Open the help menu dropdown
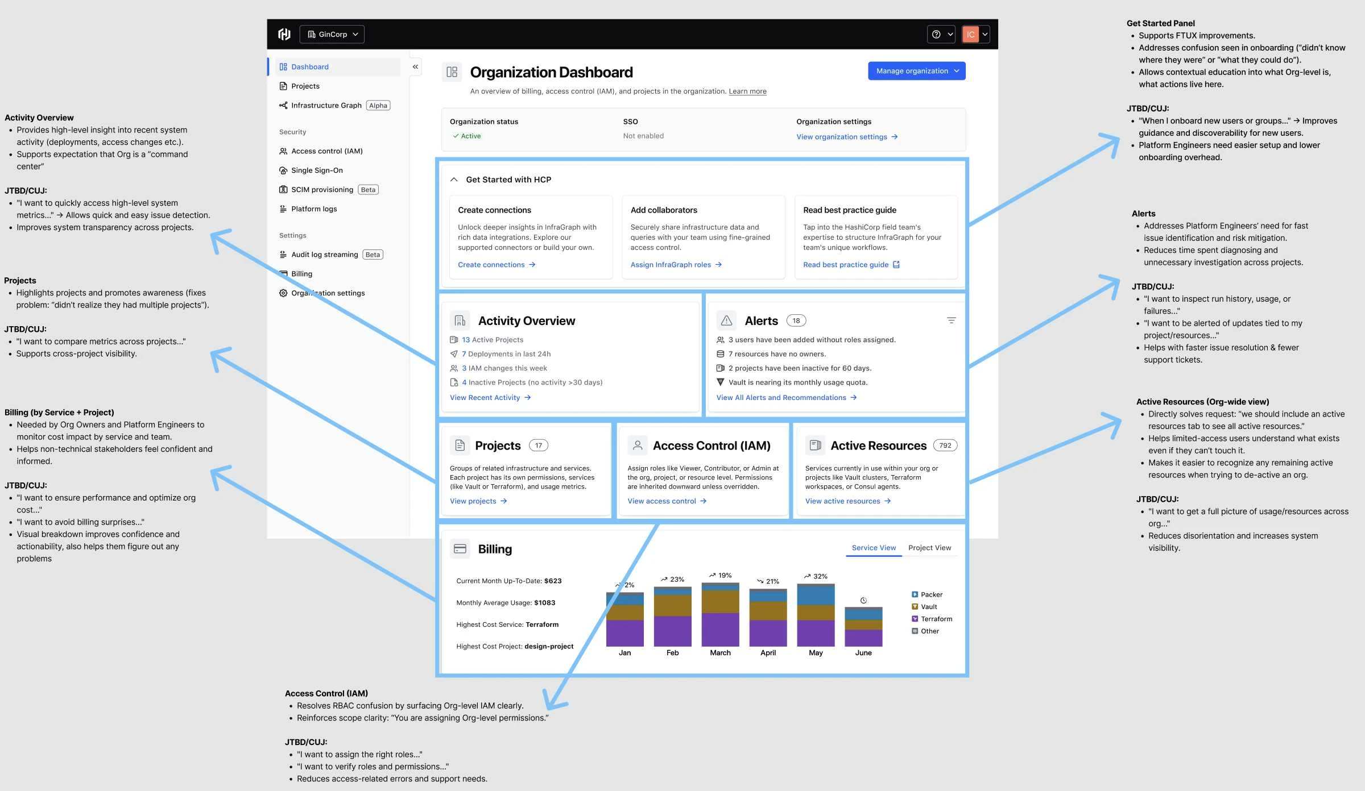The width and height of the screenshot is (1365, 791). tap(941, 34)
